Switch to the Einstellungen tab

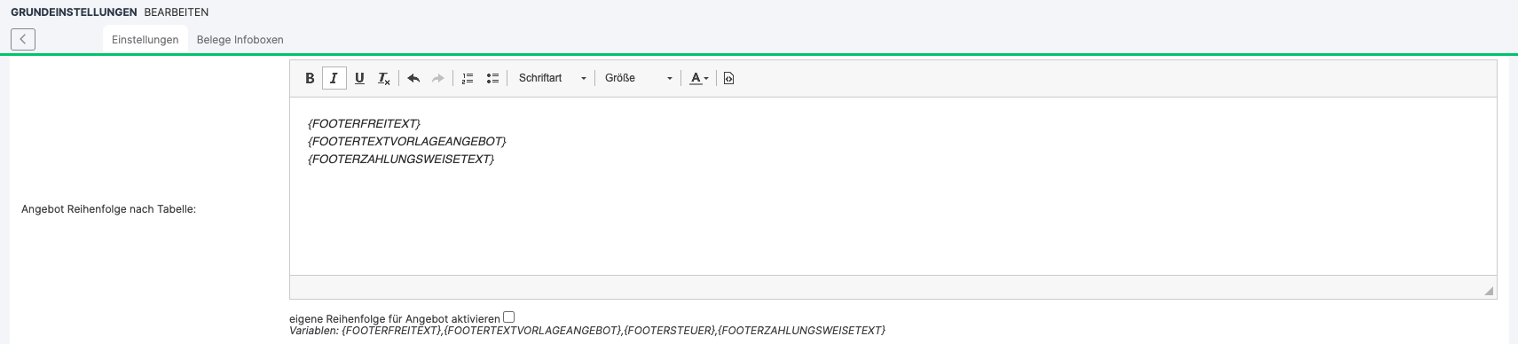click(146, 40)
